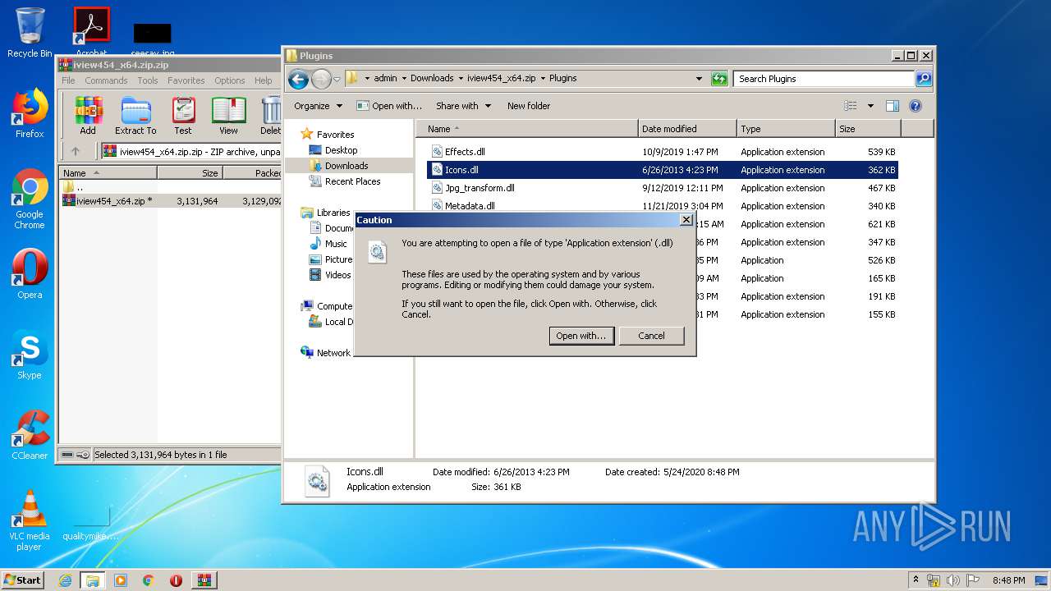1051x591 pixels.
Task: Click WinRAR icon in taskbar
Action: point(204,580)
